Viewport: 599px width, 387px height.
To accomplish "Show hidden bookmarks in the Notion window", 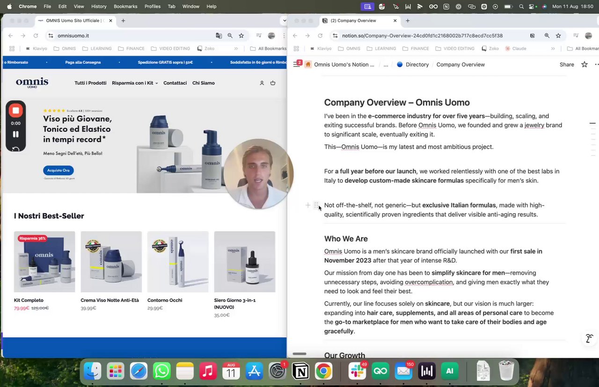I will [x=553, y=49].
